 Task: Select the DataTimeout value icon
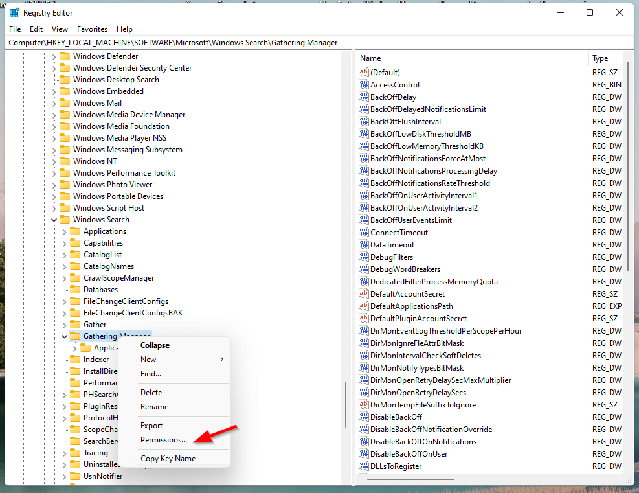tap(363, 245)
